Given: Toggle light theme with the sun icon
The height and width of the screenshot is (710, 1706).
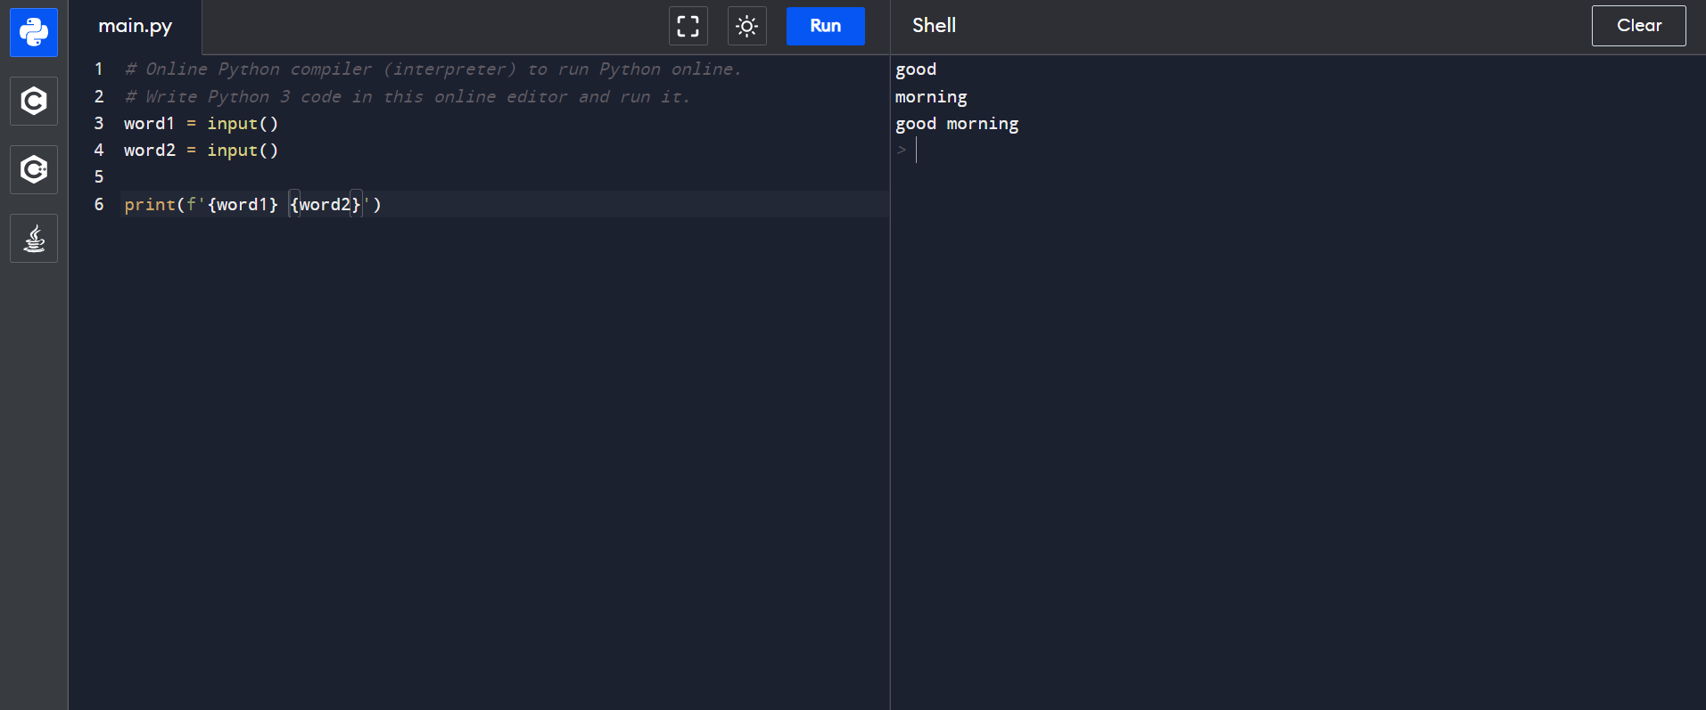Looking at the screenshot, I should (746, 26).
